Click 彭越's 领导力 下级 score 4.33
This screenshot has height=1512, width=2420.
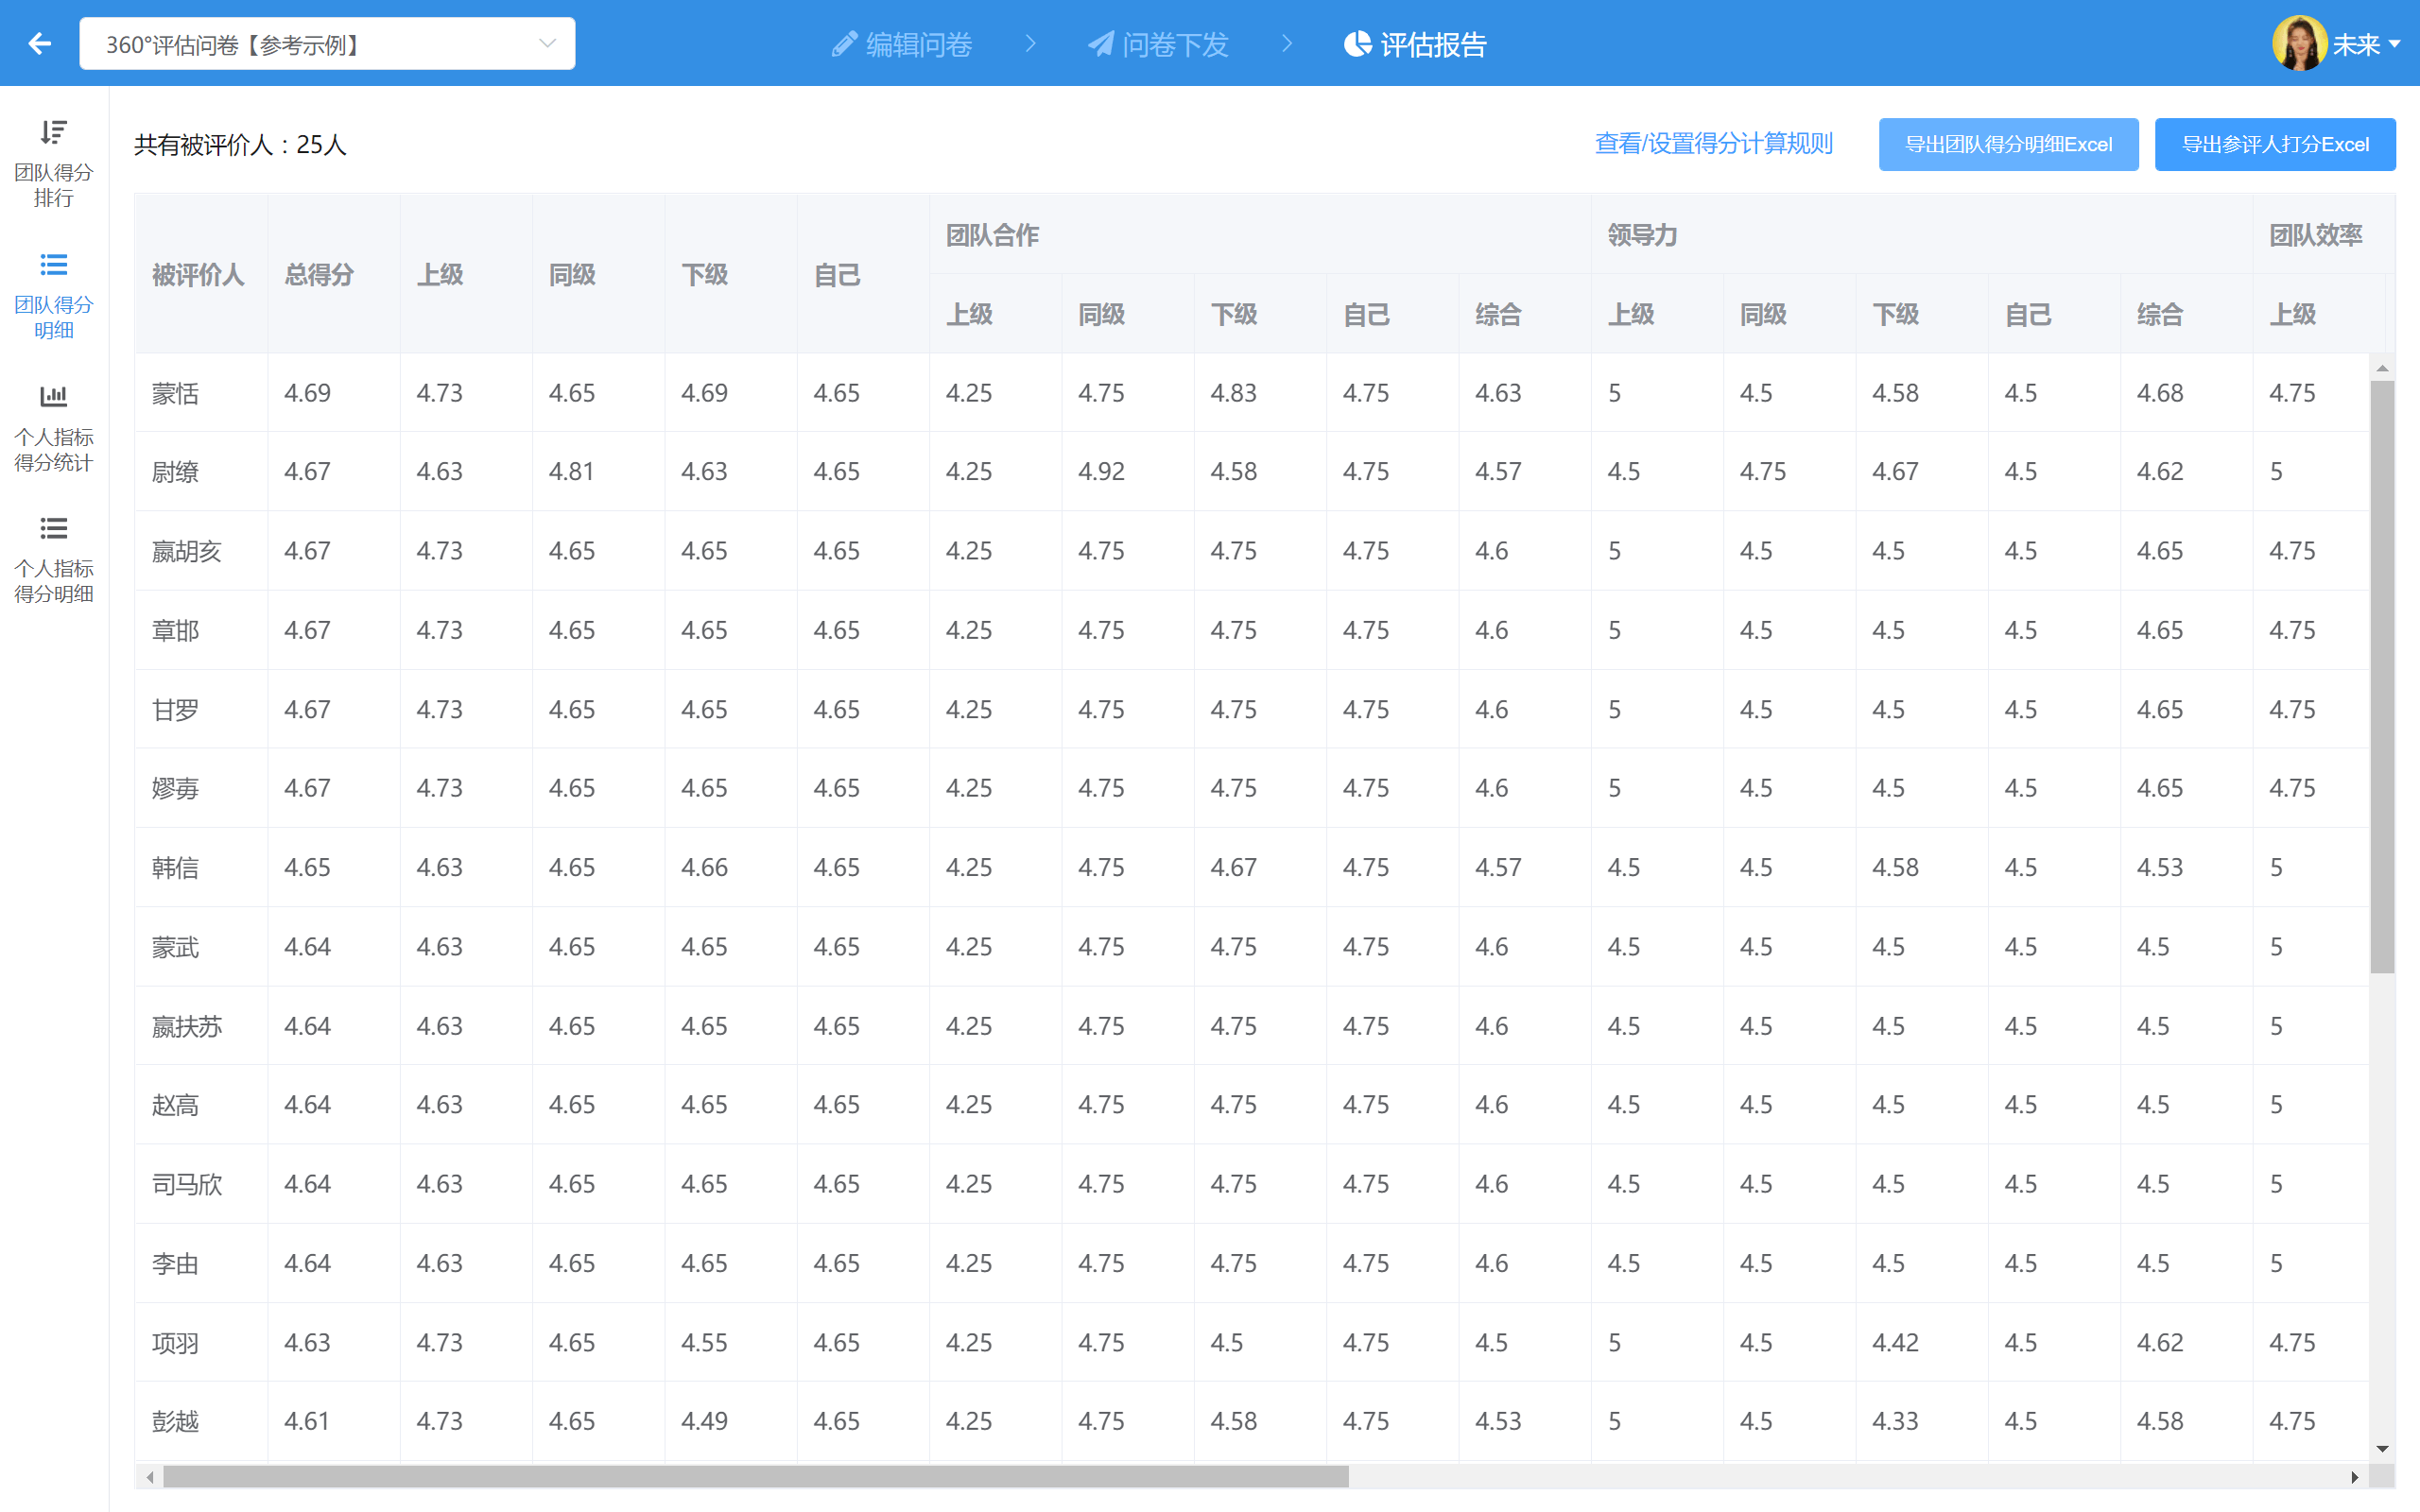(x=1895, y=1421)
